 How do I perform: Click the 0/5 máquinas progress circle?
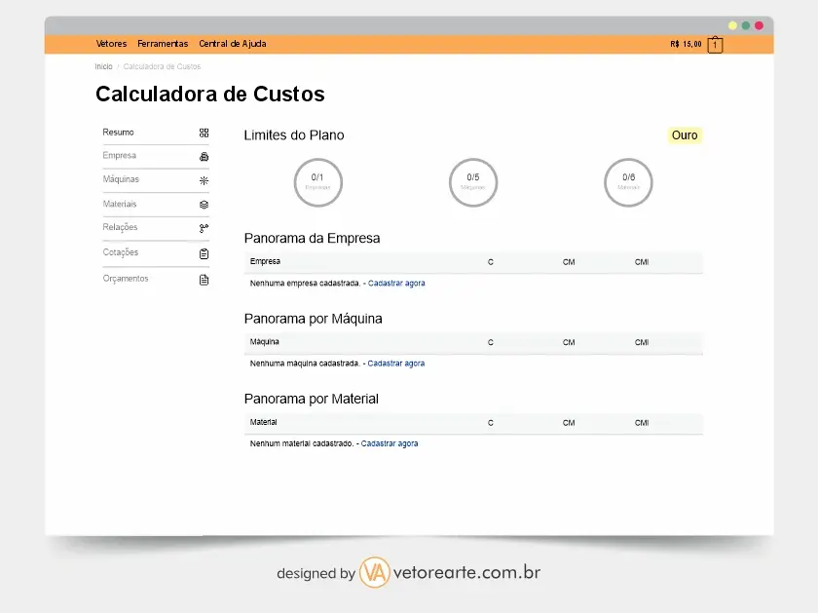pyautogui.click(x=473, y=182)
